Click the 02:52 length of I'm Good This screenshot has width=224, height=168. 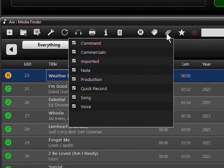coord(186,89)
